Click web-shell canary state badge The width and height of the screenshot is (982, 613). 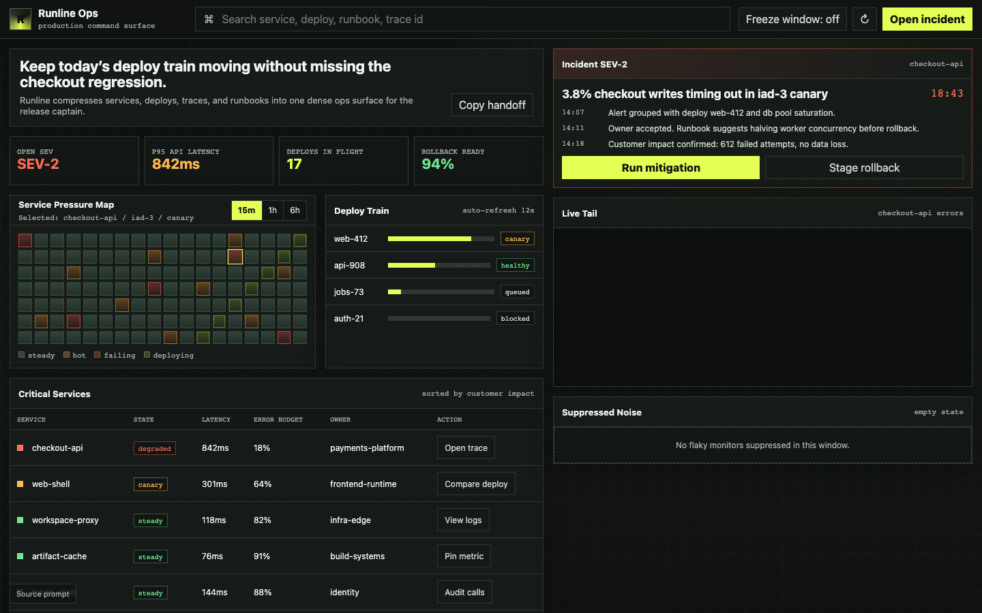151,484
